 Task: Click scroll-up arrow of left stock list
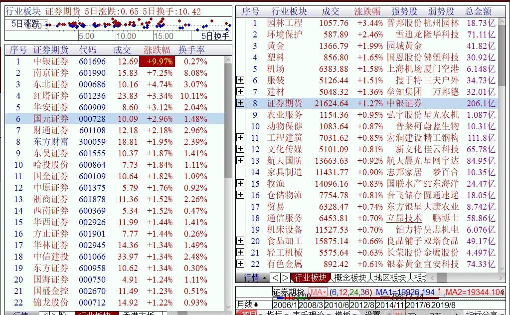click(x=228, y=60)
